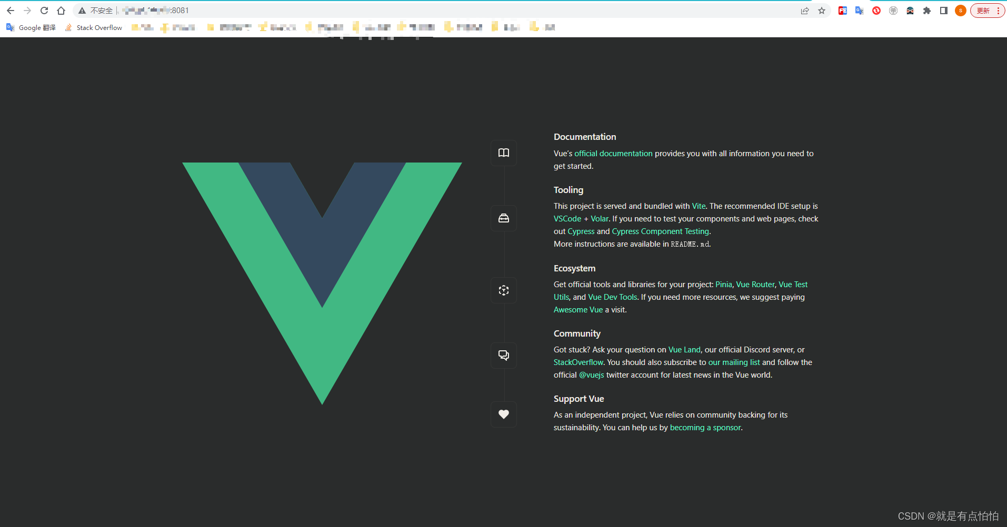Click the Tooling heading
This screenshot has height=527, width=1007.
click(x=569, y=190)
